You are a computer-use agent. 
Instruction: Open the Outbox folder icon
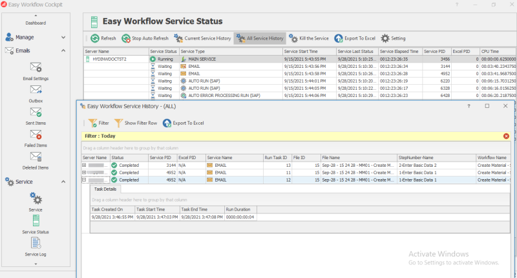[36, 91]
